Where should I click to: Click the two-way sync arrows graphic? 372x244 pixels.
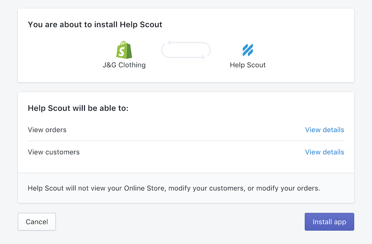pyautogui.click(x=186, y=50)
